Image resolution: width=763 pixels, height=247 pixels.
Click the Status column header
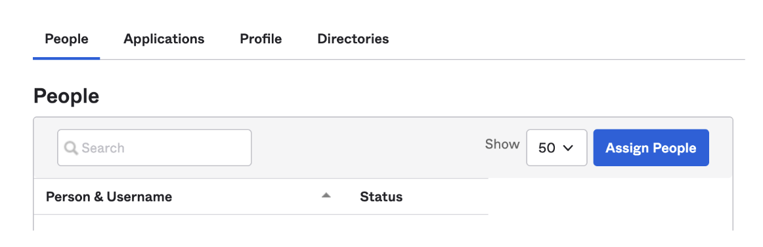click(x=381, y=197)
